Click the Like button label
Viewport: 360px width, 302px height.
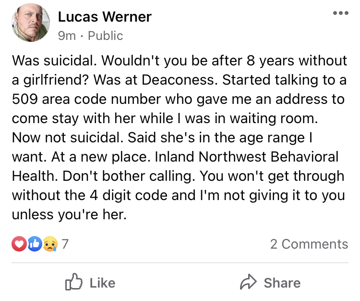[102, 283]
